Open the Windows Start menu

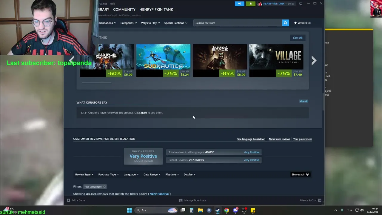129,210
